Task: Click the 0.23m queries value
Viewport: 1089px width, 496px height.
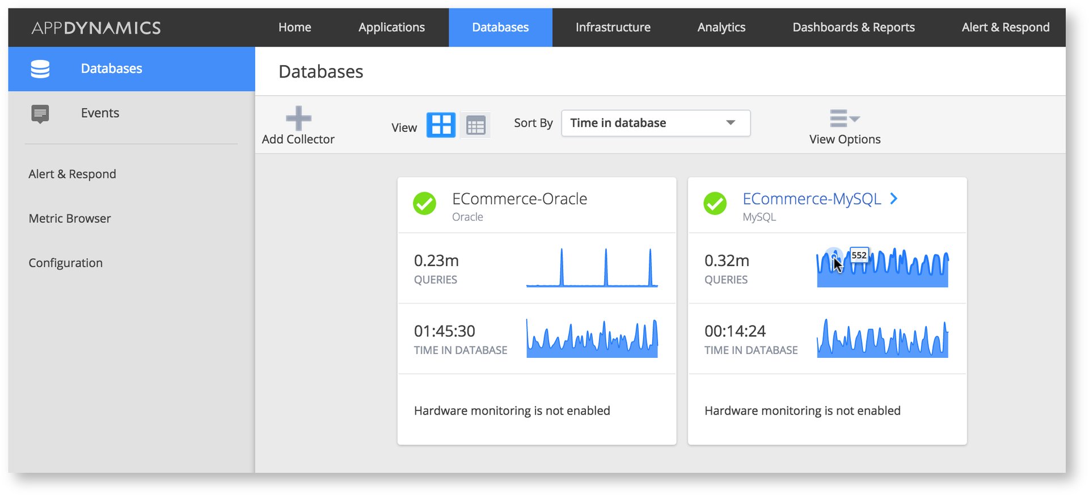Action: pyautogui.click(x=436, y=260)
